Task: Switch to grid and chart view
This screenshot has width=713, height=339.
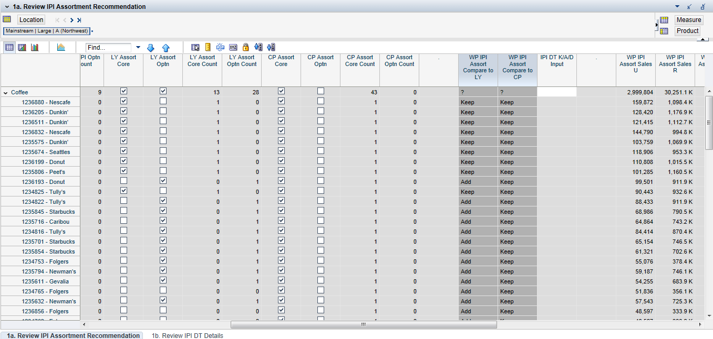Action: point(22,47)
